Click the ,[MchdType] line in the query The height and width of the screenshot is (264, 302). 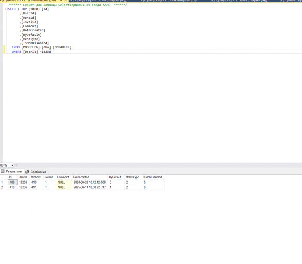(x=30, y=39)
